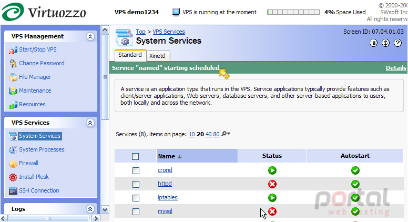Click the Autostart column header
This screenshot has height=222, width=408.
click(355, 156)
